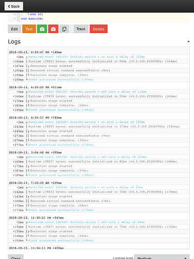The height and width of the screenshot is (259, 194).
Task: Click the red camera snapshot icon
Action: tap(53, 29)
